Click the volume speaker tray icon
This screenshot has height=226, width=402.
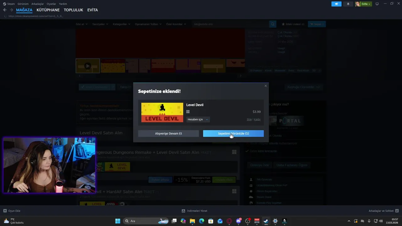(x=381, y=221)
